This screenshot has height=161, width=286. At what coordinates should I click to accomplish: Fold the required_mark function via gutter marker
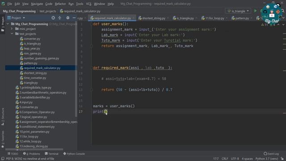click(x=91, y=68)
